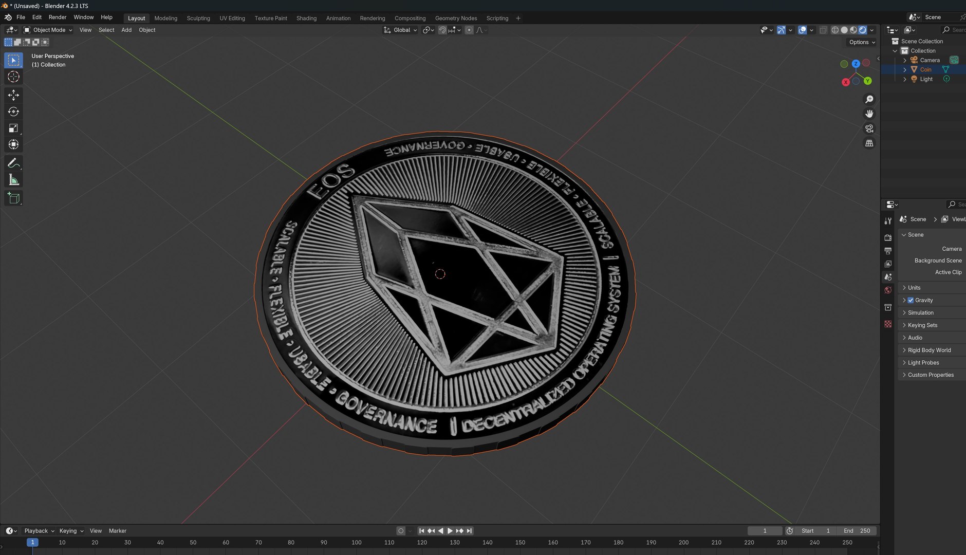Open the Tool properties tab
Screen dimensions: 966x555
[x=888, y=221]
